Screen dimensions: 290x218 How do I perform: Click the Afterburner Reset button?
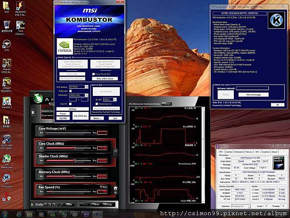point(96,204)
